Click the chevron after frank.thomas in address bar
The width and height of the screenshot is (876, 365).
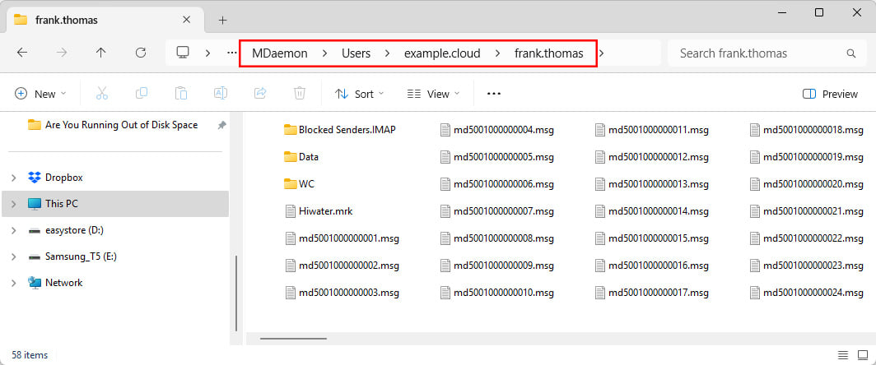(602, 53)
